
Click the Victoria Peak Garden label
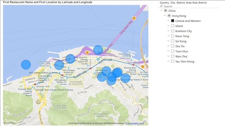pos(101,115)
